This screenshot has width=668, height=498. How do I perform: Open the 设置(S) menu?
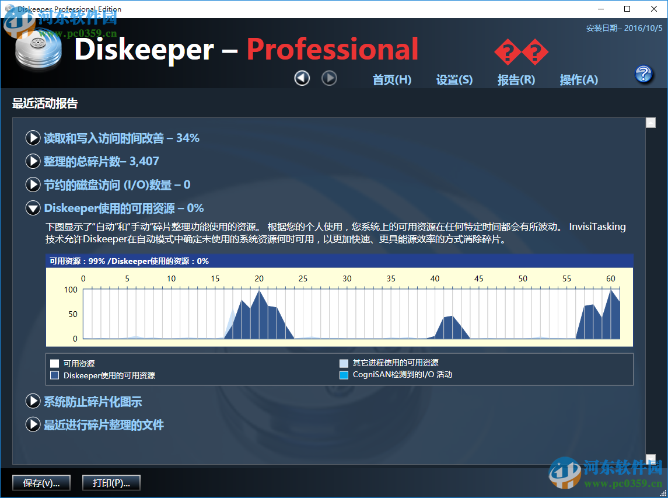[454, 80]
